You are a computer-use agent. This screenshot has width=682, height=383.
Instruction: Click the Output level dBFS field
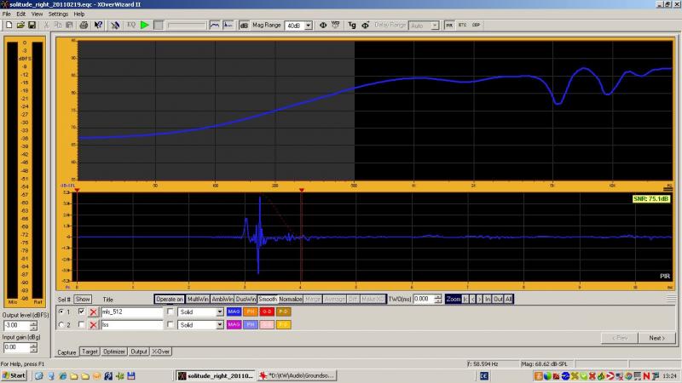pyautogui.click(x=14, y=324)
